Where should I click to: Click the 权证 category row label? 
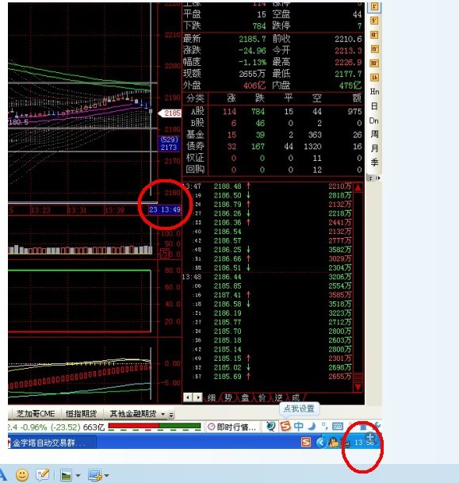[195, 158]
